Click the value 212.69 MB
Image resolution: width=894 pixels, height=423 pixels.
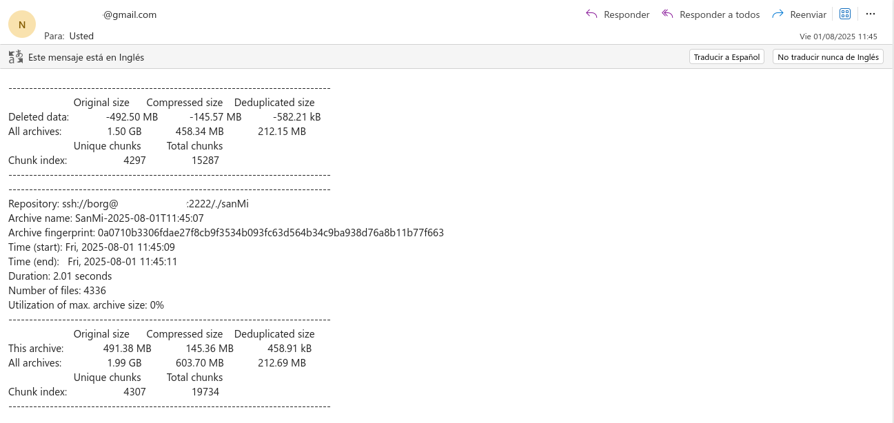tap(282, 363)
